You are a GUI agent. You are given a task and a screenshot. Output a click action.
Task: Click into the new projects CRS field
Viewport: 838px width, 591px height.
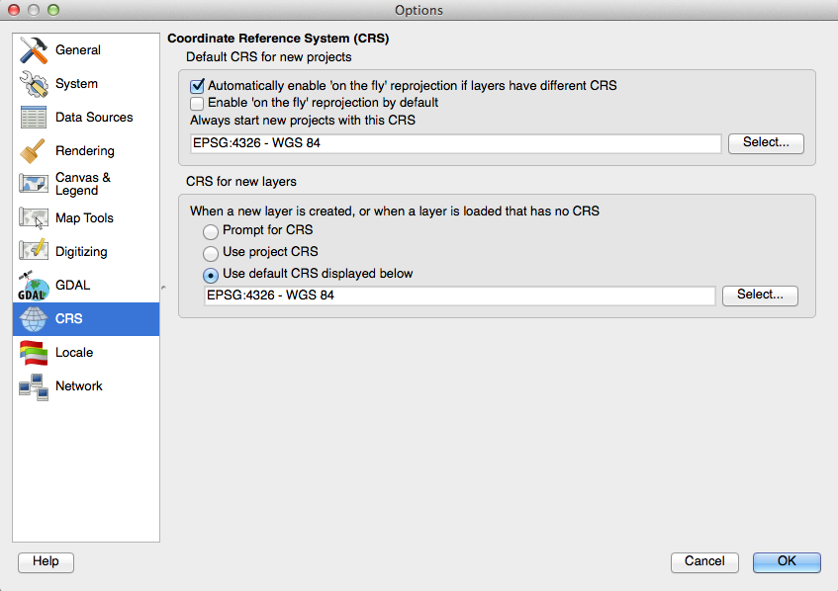456,144
